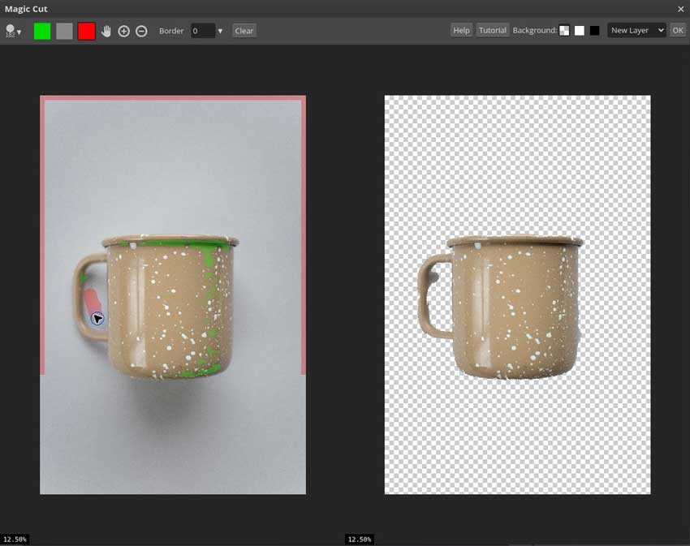This screenshot has width=690, height=546.
Task: Select the red background marker
Action: tap(86, 32)
